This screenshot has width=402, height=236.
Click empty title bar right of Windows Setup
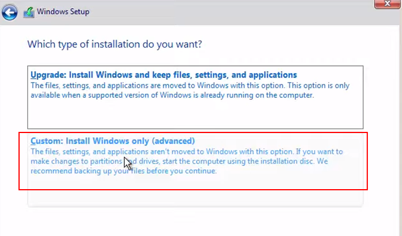(231, 12)
